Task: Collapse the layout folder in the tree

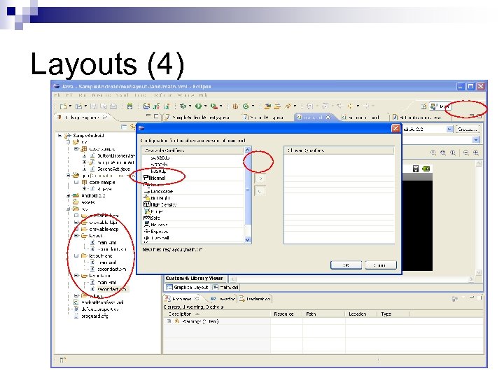Action: pyautogui.click(x=76, y=236)
